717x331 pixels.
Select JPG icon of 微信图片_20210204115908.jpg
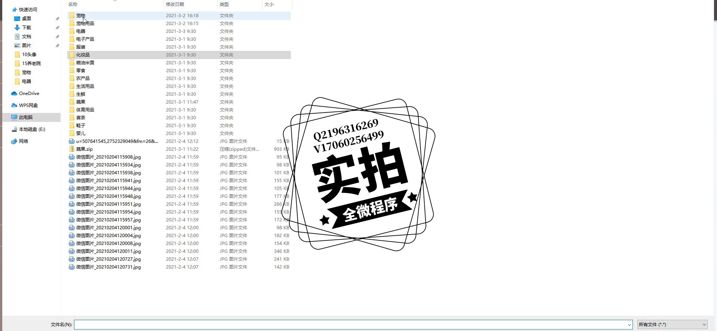[x=72, y=157]
